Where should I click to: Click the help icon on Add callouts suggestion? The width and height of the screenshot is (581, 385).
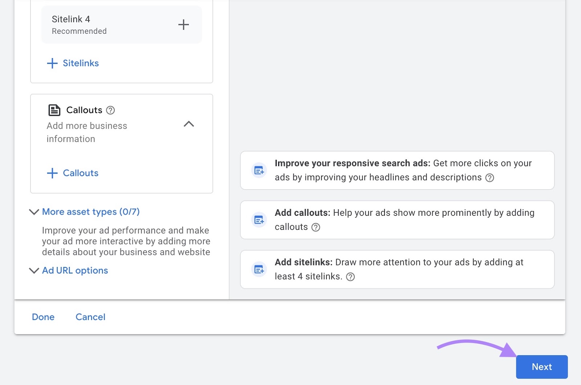pyautogui.click(x=316, y=227)
